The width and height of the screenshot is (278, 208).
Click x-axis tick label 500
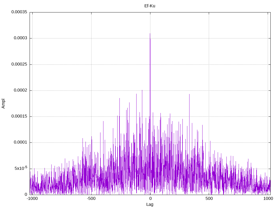coord(209,199)
